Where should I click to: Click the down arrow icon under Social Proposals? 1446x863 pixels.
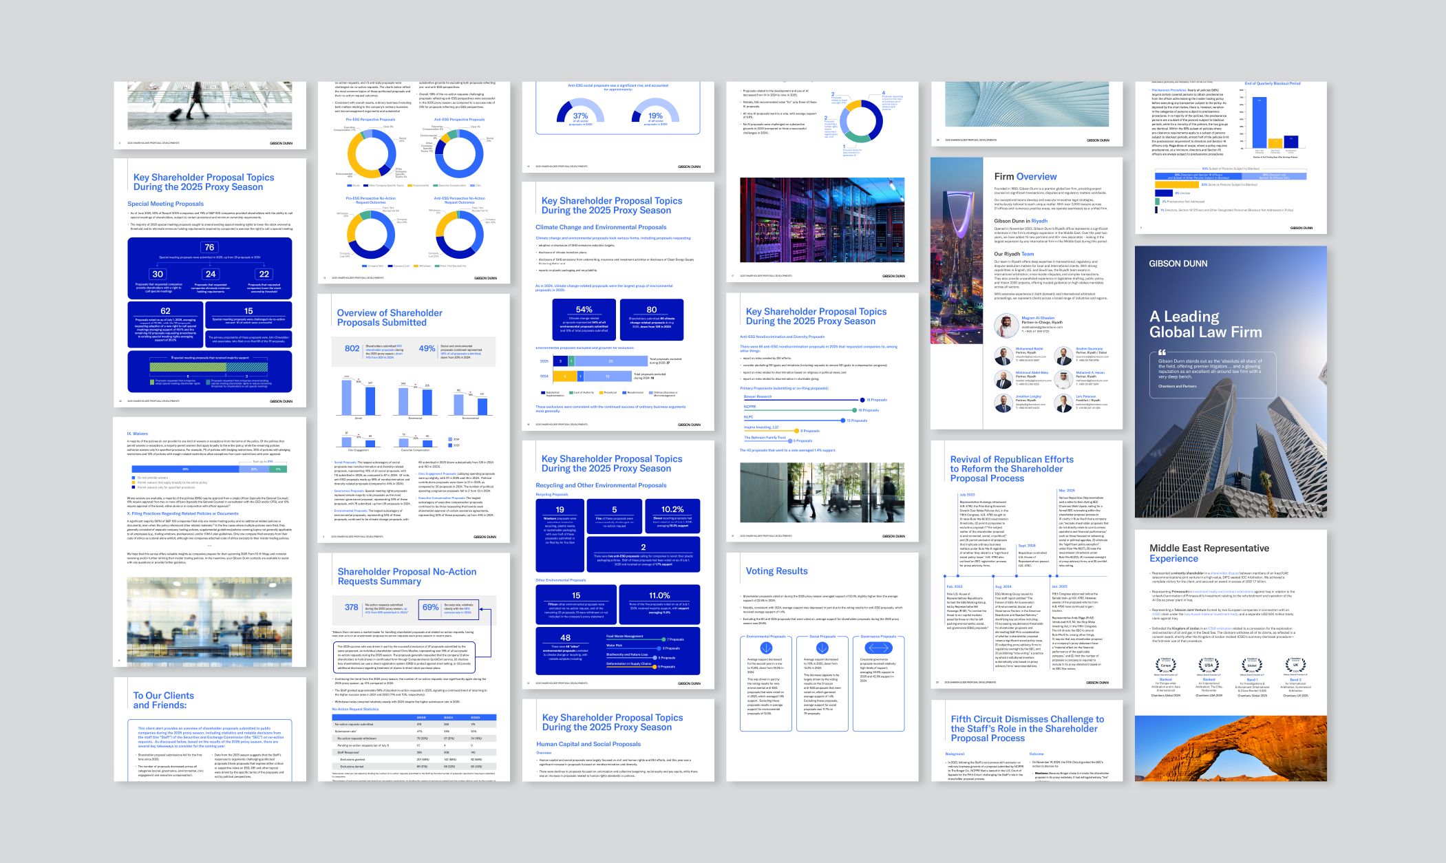click(x=822, y=648)
